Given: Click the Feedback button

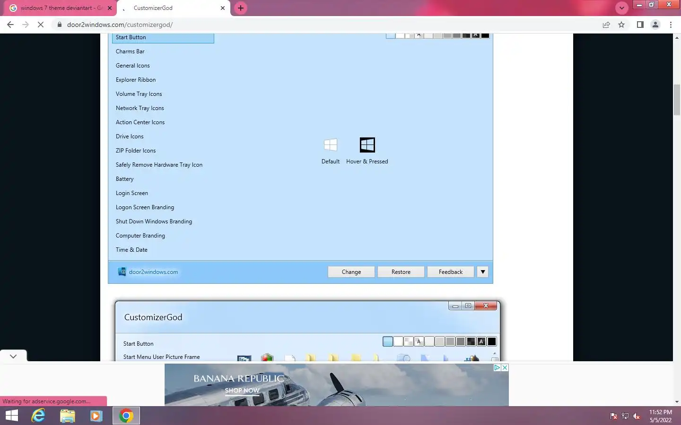Looking at the screenshot, I should click(x=451, y=272).
